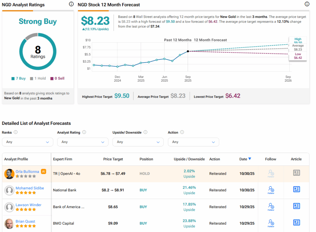The height and width of the screenshot is (232, 316).
Task: Follow analyst Brian Quast
Action: (271, 223)
